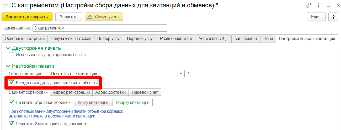Screen dimensions: 341x130
Task: Open Отбор квитанций dropdown arrow
Action: tap(181, 74)
